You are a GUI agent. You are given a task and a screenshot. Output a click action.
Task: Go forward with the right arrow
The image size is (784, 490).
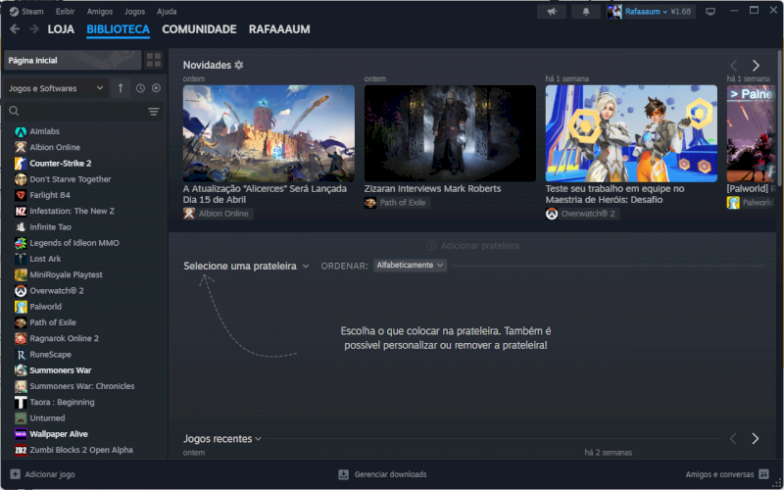click(x=34, y=29)
